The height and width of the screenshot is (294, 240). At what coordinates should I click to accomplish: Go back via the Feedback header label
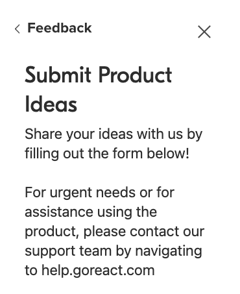(x=60, y=28)
